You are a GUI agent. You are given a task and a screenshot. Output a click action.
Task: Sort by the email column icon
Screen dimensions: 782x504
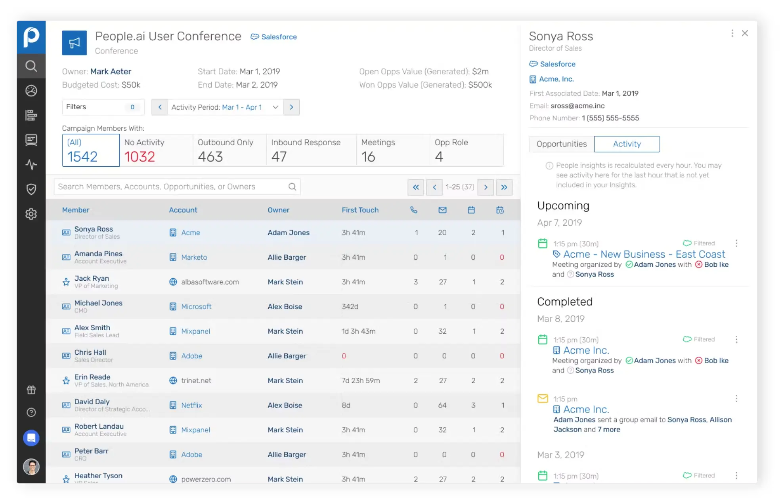(442, 210)
